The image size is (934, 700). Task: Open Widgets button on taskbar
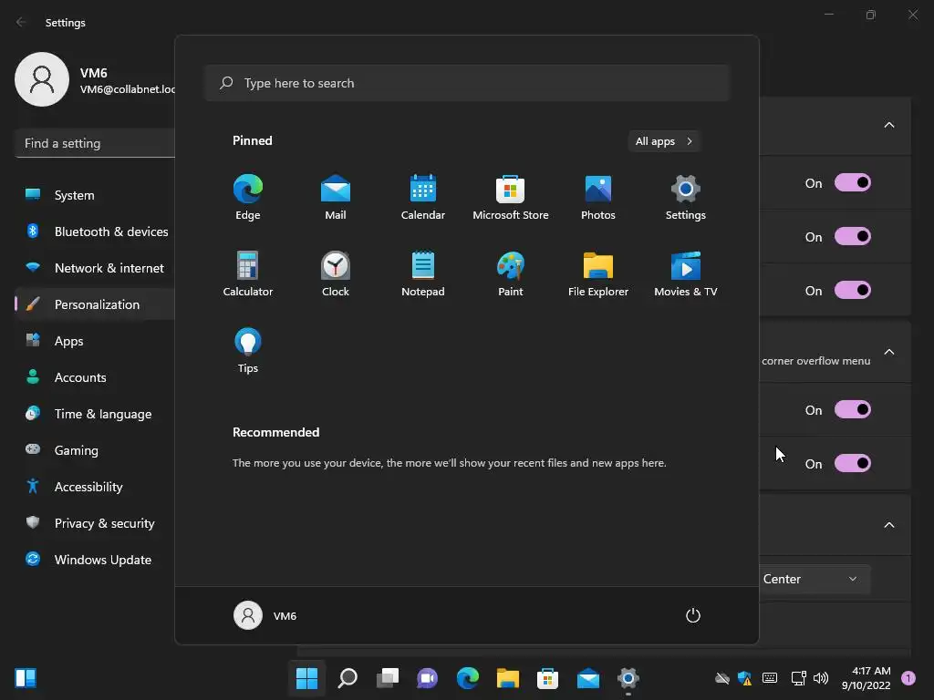point(26,678)
